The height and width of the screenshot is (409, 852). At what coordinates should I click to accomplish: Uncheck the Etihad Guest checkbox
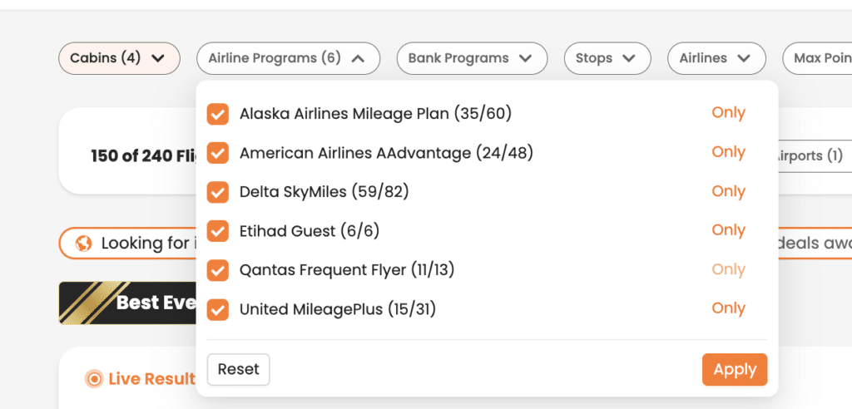tap(217, 231)
